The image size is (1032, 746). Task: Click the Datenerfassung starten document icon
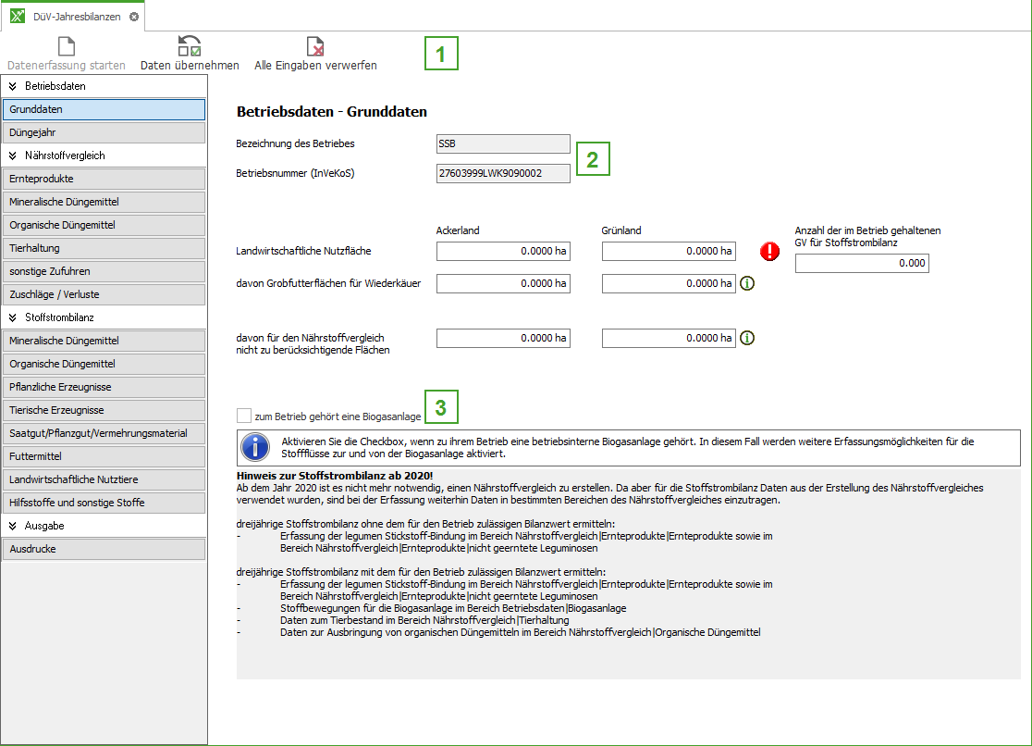point(66,46)
